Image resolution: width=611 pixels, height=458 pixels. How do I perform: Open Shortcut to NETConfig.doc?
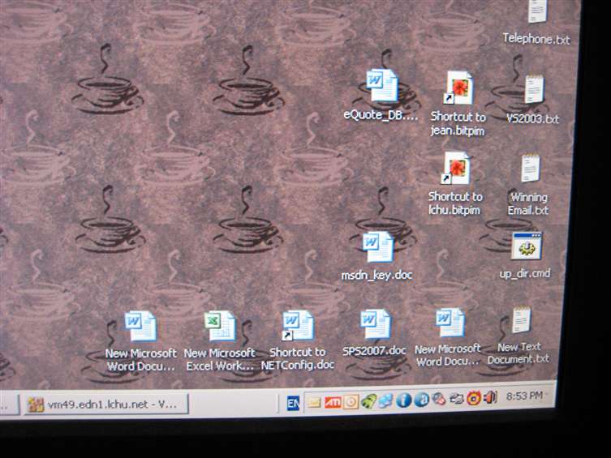pos(298,340)
